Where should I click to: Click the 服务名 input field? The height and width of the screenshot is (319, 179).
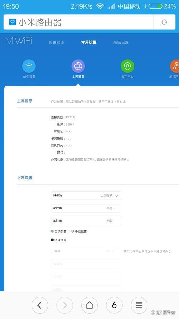[86, 264]
